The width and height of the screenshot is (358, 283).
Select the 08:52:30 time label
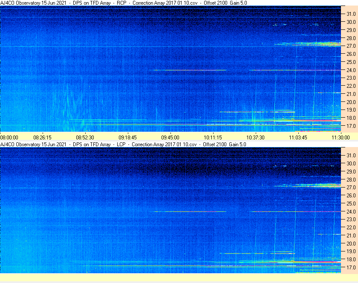(x=85, y=138)
